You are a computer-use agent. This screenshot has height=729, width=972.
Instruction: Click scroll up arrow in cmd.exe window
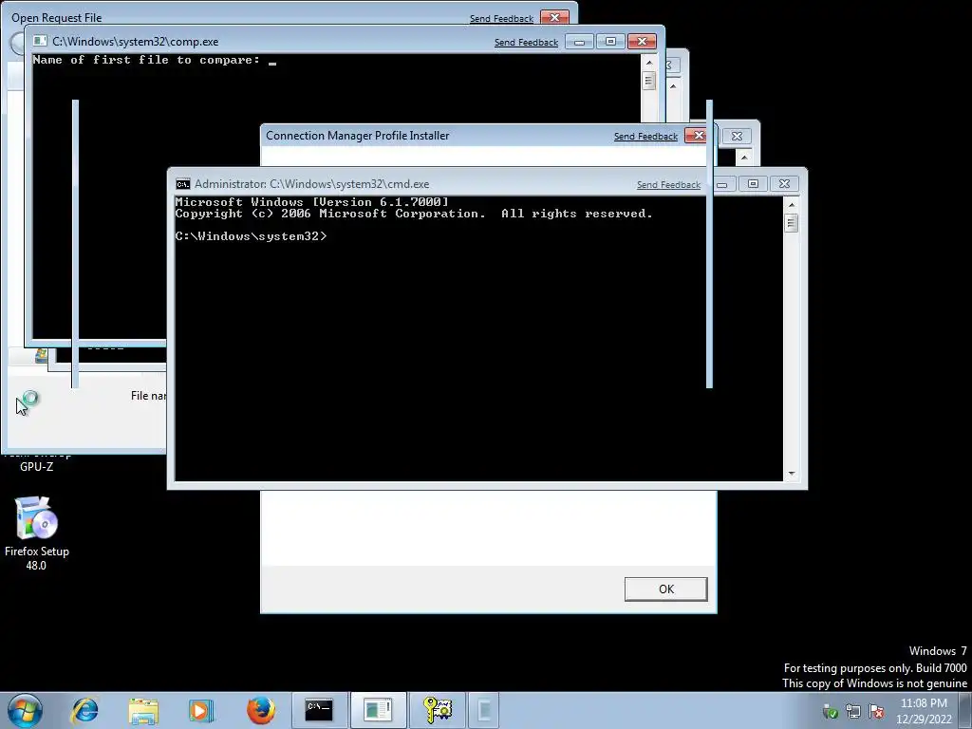click(791, 205)
